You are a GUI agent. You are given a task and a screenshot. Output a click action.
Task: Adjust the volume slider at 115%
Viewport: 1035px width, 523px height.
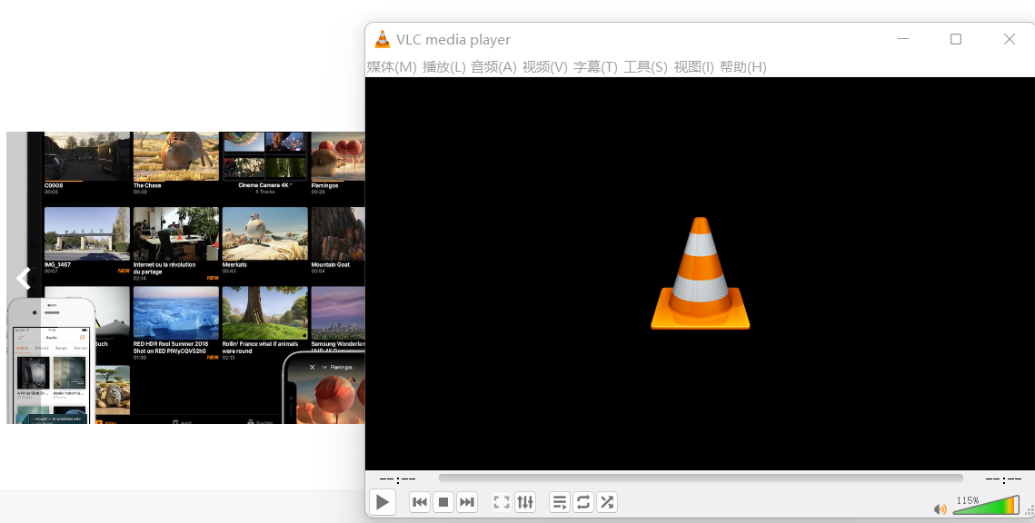[986, 505]
